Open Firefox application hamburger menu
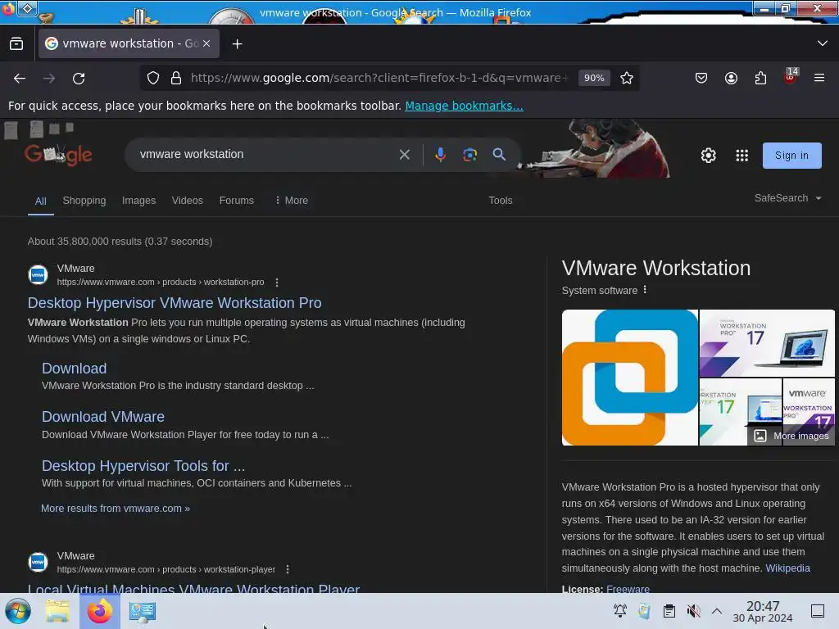The height and width of the screenshot is (629, 839). point(819,78)
